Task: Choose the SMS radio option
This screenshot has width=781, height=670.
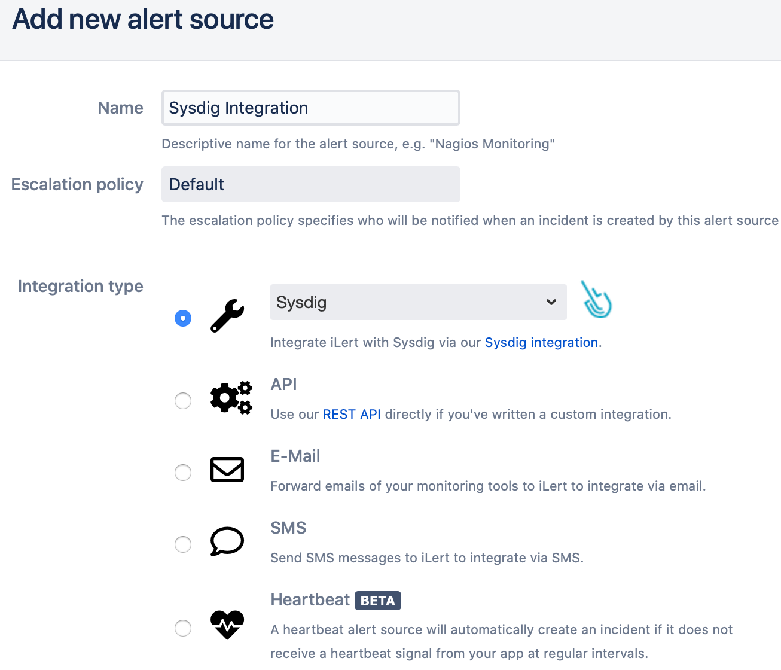Action: [183, 544]
